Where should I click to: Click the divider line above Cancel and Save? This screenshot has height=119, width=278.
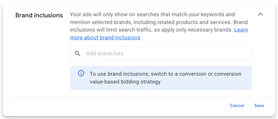click(x=139, y=97)
